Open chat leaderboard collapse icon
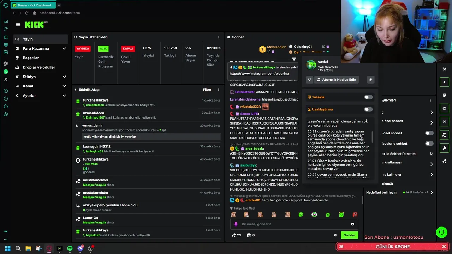The width and height of the screenshot is (452, 254). [294, 59]
